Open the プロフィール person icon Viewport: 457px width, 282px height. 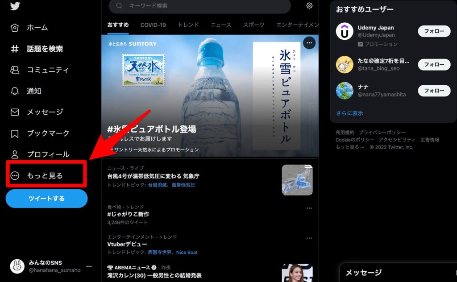click(x=15, y=154)
